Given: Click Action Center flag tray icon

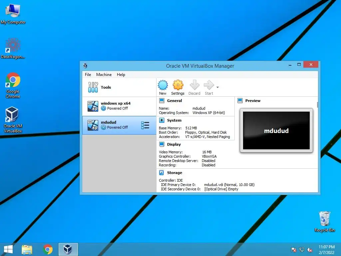Looking at the screenshot, I should click(x=294, y=249).
